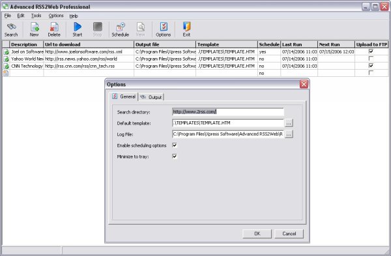
Task: Open Options from the toolbar
Action: click(x=164, y=29)
